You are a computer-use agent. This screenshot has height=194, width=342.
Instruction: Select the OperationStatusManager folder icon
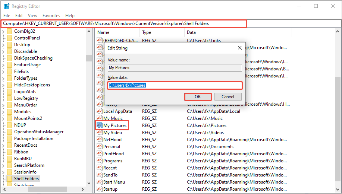9,132
